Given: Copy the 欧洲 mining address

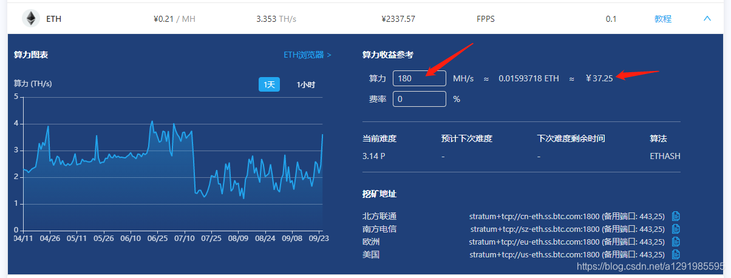Looking at the screenshot, I should click(676, 242).
